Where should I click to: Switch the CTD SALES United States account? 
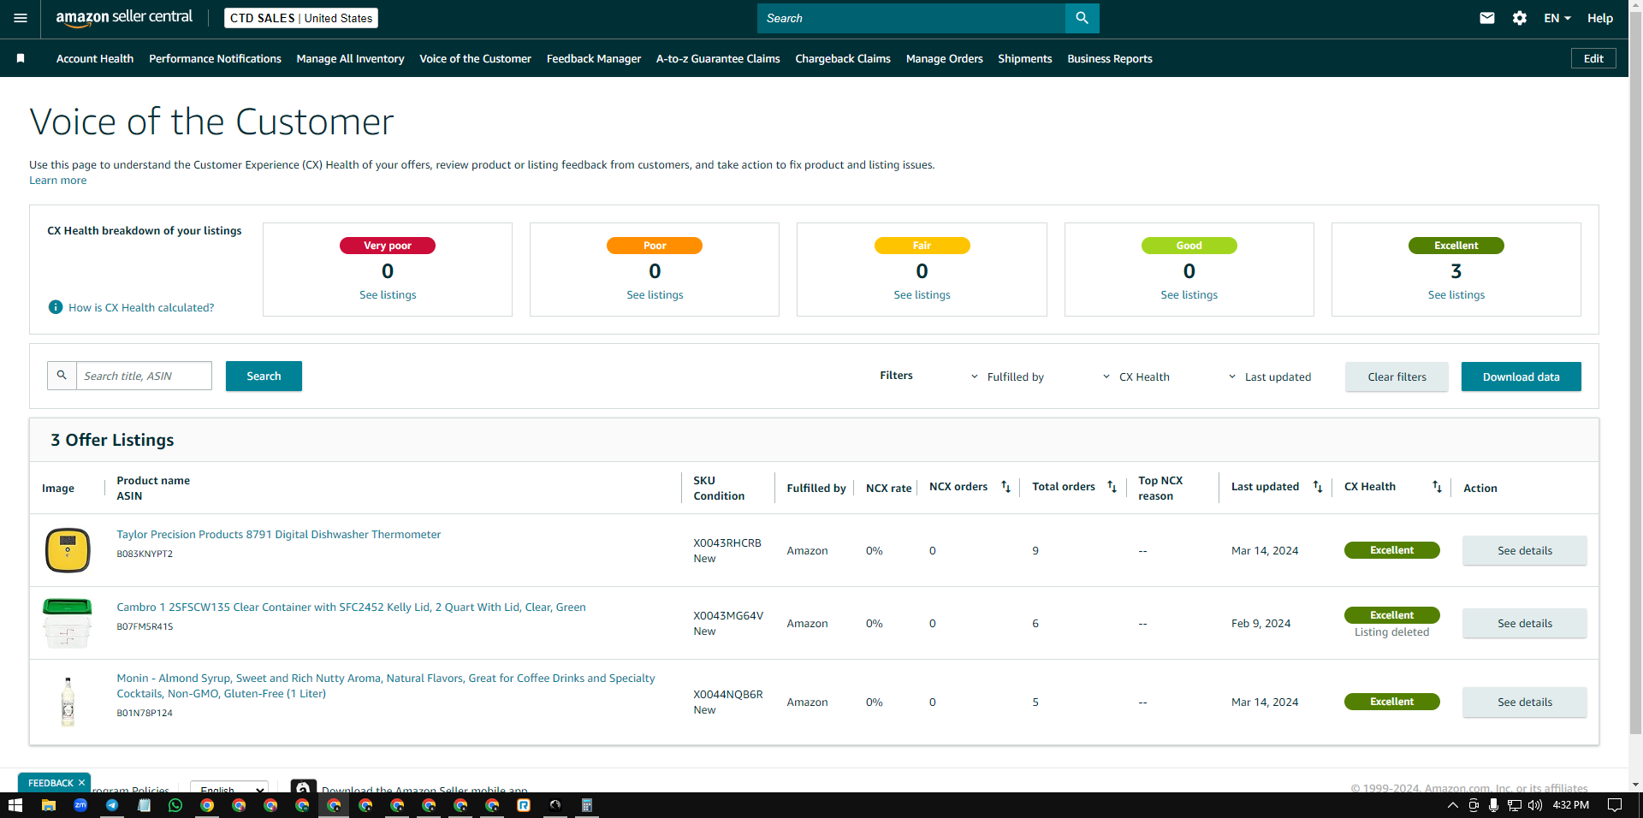click(x=301, y=18)
